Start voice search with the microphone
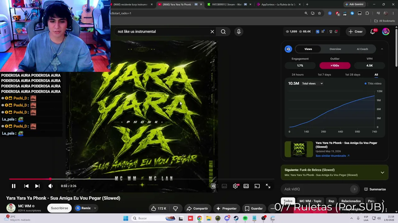The height and width of the screenshot is (223, 398). point(239,32)
